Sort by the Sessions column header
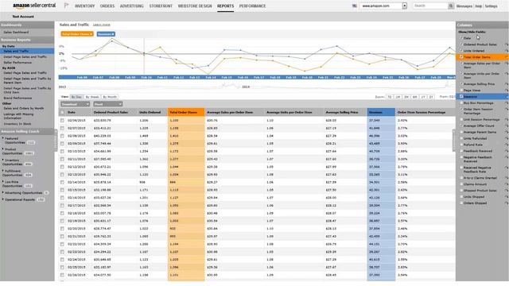Image resolution: width=509 pixels, height=286 pixels. (x=381, y=112)
